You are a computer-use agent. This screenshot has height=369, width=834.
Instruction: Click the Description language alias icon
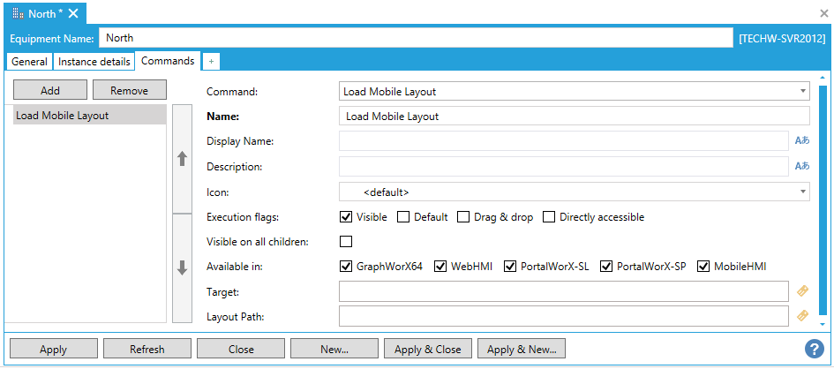click(802, 166)
